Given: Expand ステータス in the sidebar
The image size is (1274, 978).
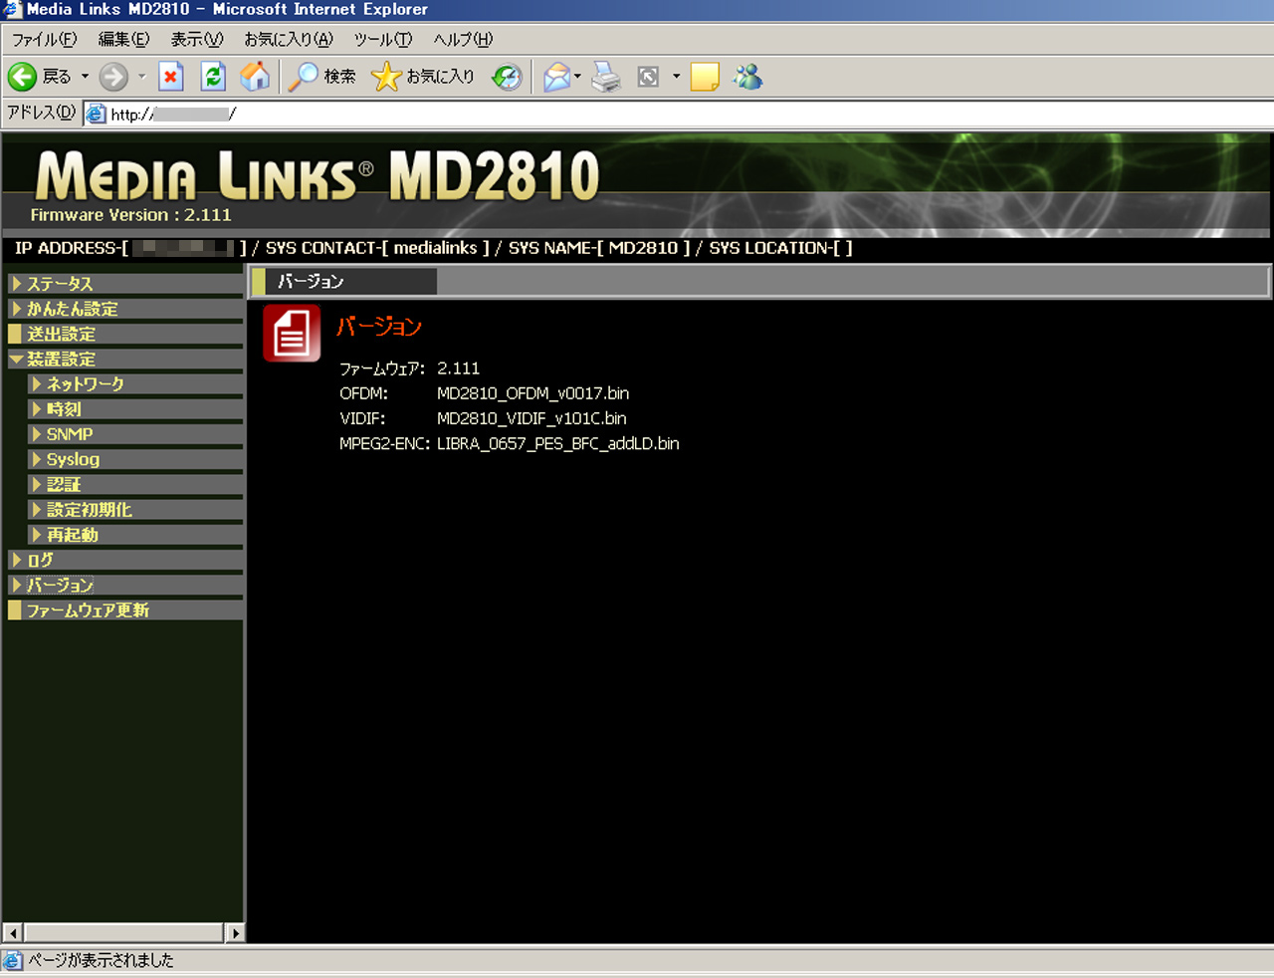Looking at the screenshot, I should pyautogui.click(x=125, y=284).
